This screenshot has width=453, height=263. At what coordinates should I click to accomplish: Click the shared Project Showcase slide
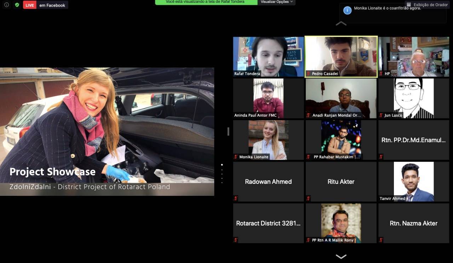107,131
